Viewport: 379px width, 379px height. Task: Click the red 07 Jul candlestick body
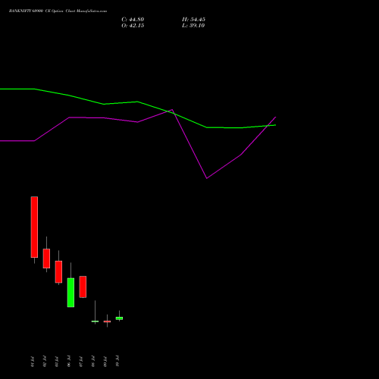[83, 287]
